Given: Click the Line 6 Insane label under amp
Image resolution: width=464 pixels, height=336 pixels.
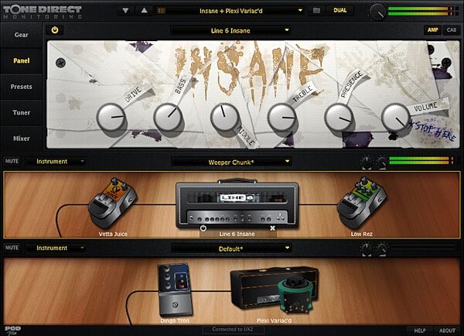Looking at the screenshot, I should 237,234.
